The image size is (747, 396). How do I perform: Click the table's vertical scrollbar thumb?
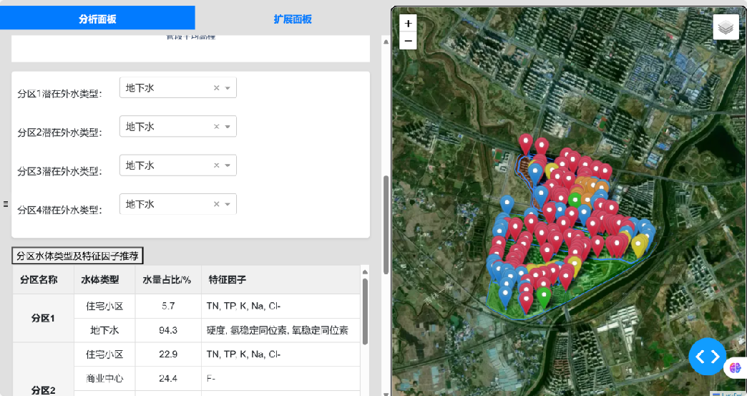365,312
